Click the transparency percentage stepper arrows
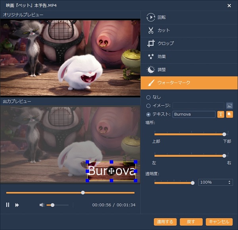 [x=230, y=182]
